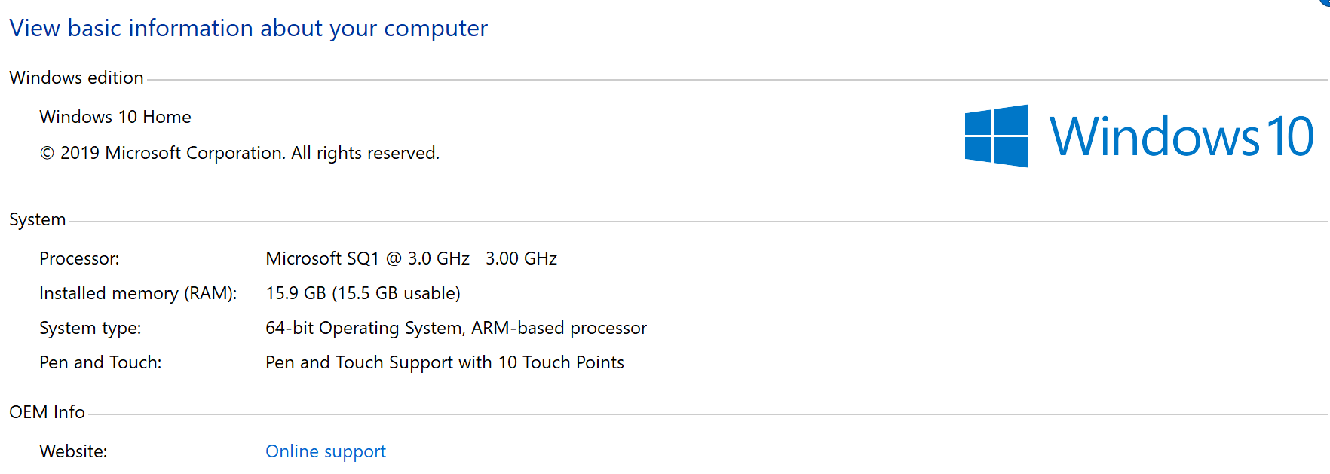Screen dimensions: 1330x474
Task: Click the Microsoft SQ1 processor value
Action: (367, 258)
